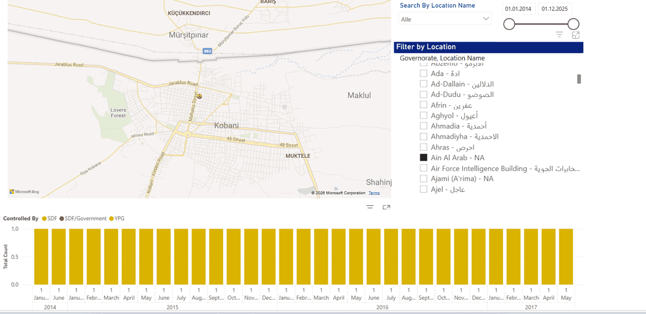This screenshot has height=314, width=646.
Task: Click the 883 road shield on map
Action: click(207, 51)
